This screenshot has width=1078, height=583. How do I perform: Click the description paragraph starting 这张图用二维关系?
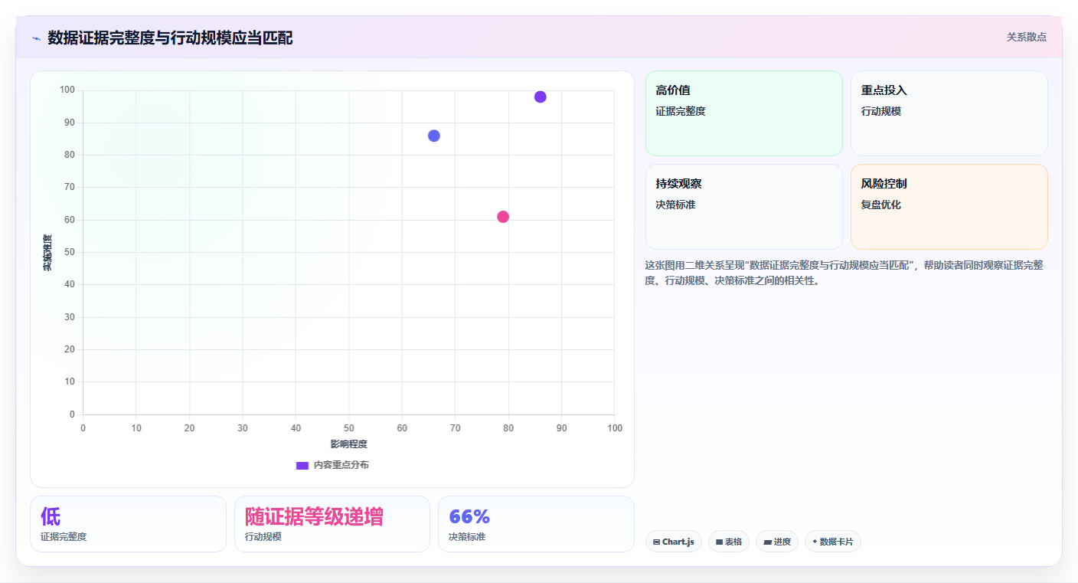[x=844, y=273]
